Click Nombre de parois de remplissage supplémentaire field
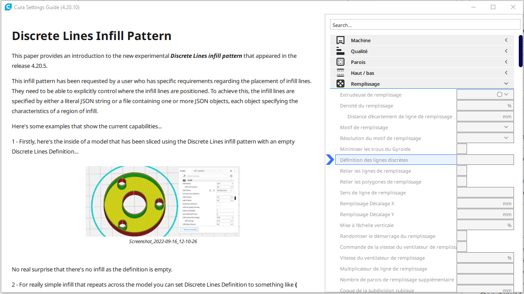This screenshot has width=524, height=294. click(485, 279)
